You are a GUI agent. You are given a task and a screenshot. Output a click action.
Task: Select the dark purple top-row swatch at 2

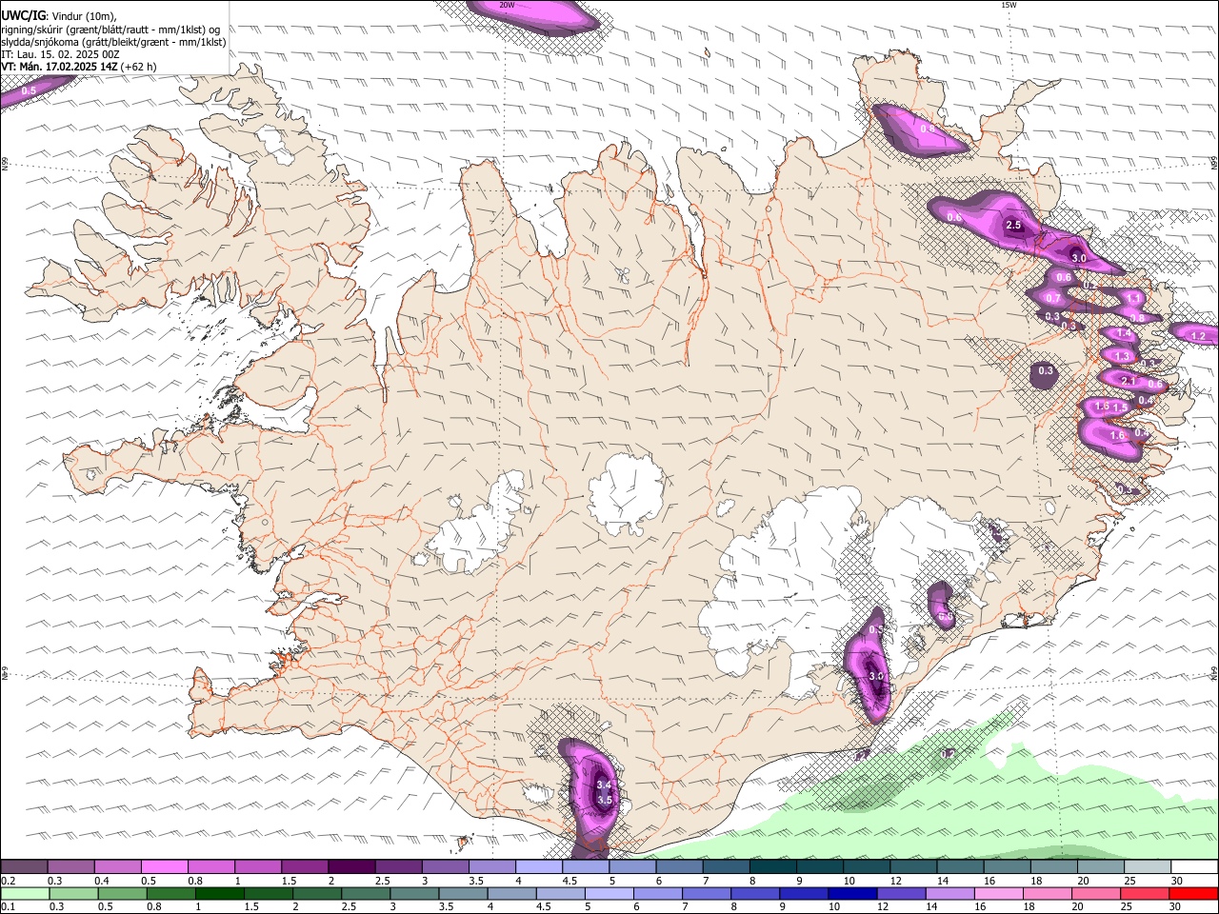[x=351, y=867]
